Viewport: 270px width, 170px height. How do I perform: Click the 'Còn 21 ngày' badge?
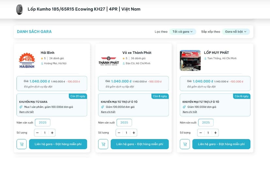(x=78, y=96)
